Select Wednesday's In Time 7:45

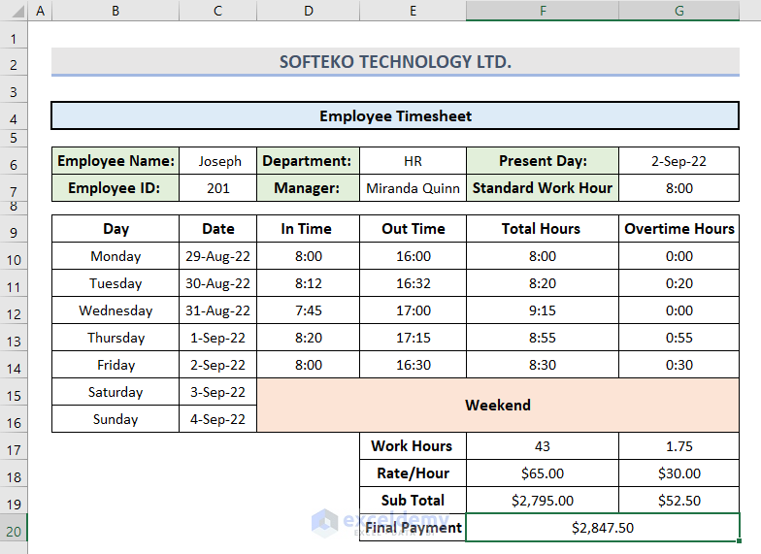point(309,310)
